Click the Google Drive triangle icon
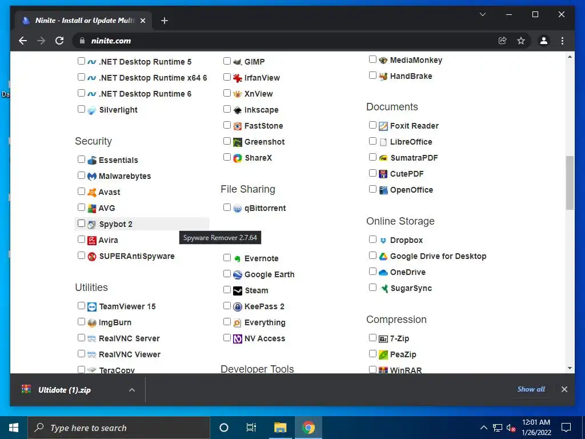585x439 pixels. click(x=383, y=257)
